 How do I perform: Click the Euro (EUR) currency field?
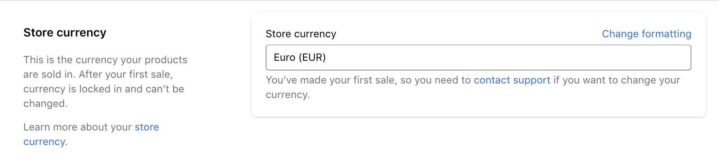[x=478, y=58]
